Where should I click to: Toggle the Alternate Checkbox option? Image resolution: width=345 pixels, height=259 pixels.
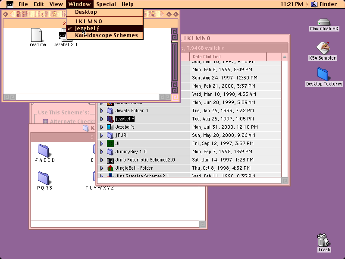pos(45,122)
